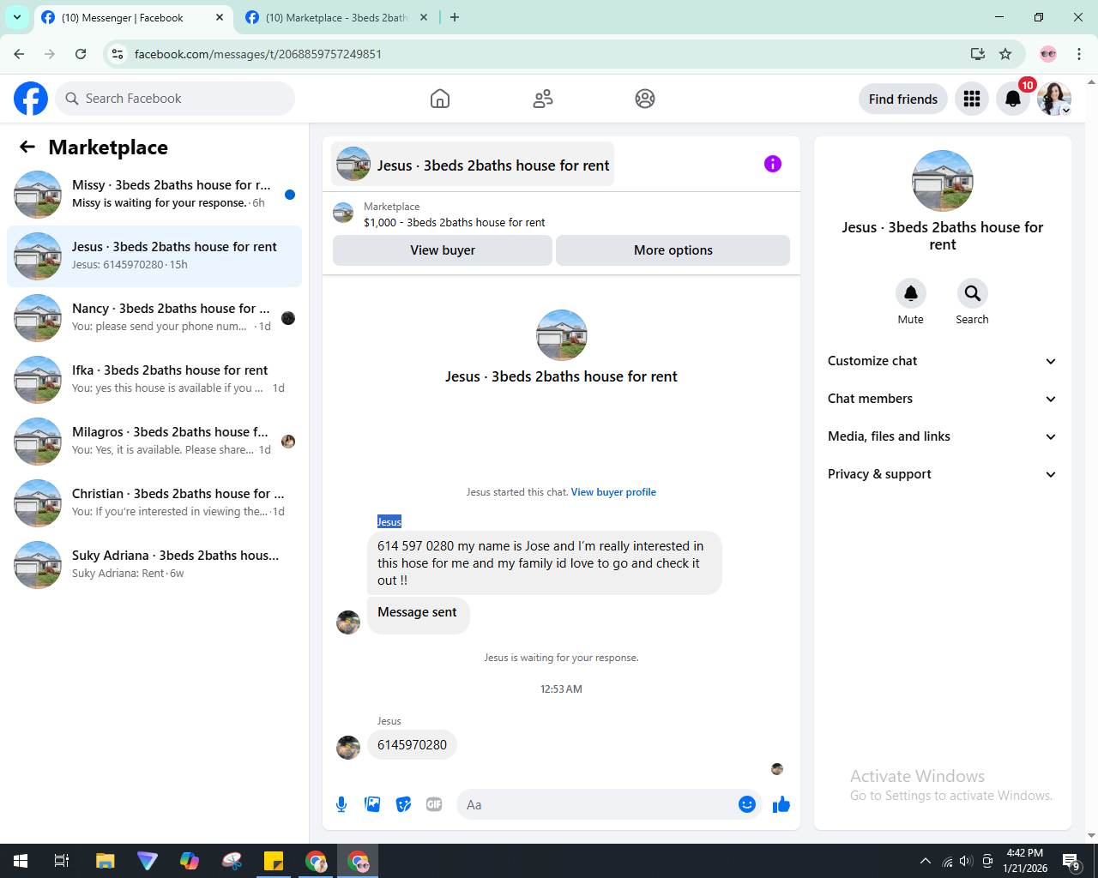Click the Find friends button
Viewport: 1098px width, 878px height.
(x=903, y=99)
